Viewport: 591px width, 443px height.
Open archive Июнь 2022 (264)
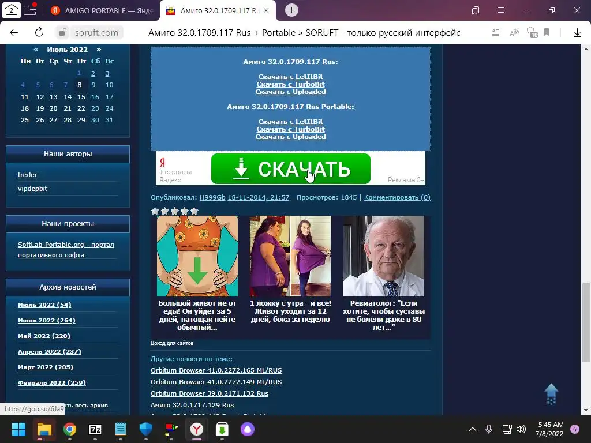47,320
